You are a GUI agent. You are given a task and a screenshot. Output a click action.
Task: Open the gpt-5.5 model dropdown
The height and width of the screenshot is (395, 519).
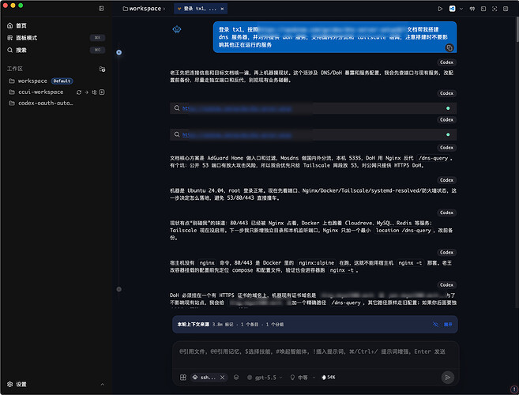[x=265, y=378]
